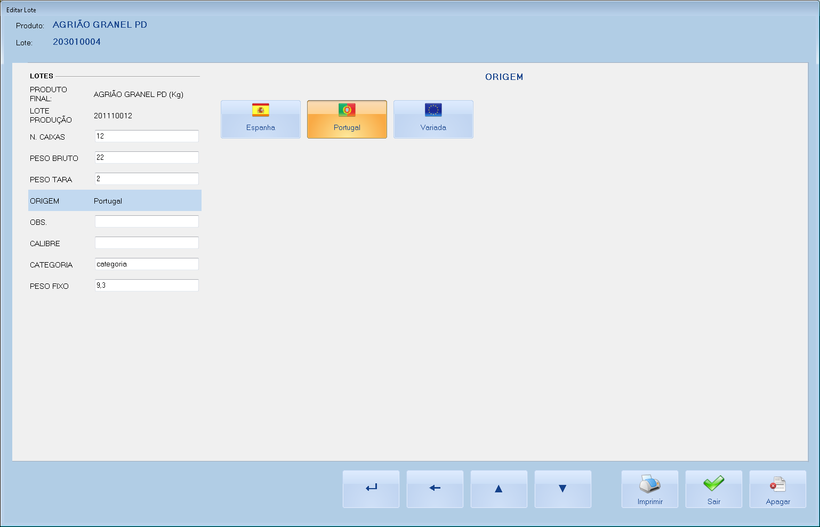Select Espanha as the origin
This screenshot has width=820, height=527.
tap(261, 119)
